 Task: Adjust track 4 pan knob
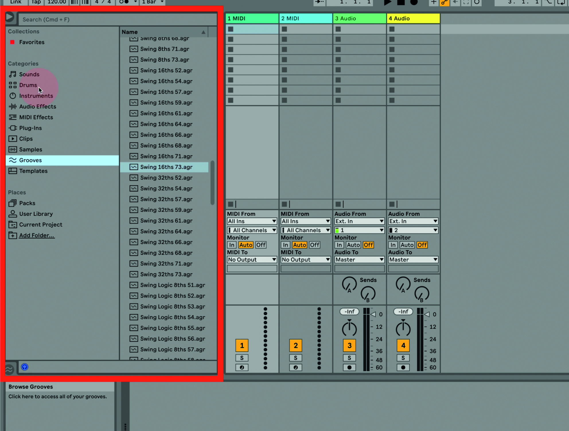403,328
